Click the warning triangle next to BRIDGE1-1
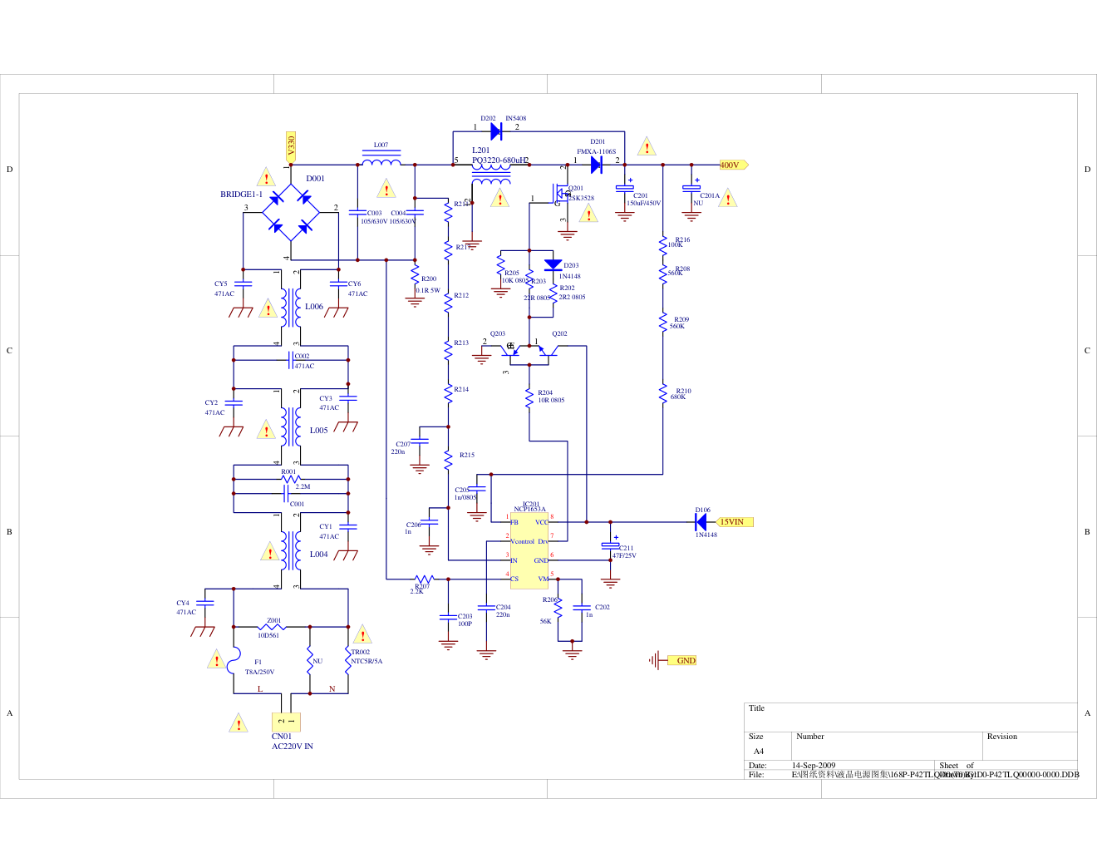This screenshot has height=848, width=1097. pos(266,178)
